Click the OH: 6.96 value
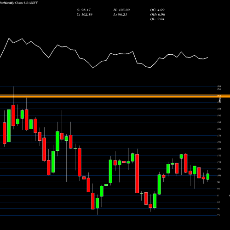Screen dimensions: 230x230 pyautogui.click(x=157, y=15)
